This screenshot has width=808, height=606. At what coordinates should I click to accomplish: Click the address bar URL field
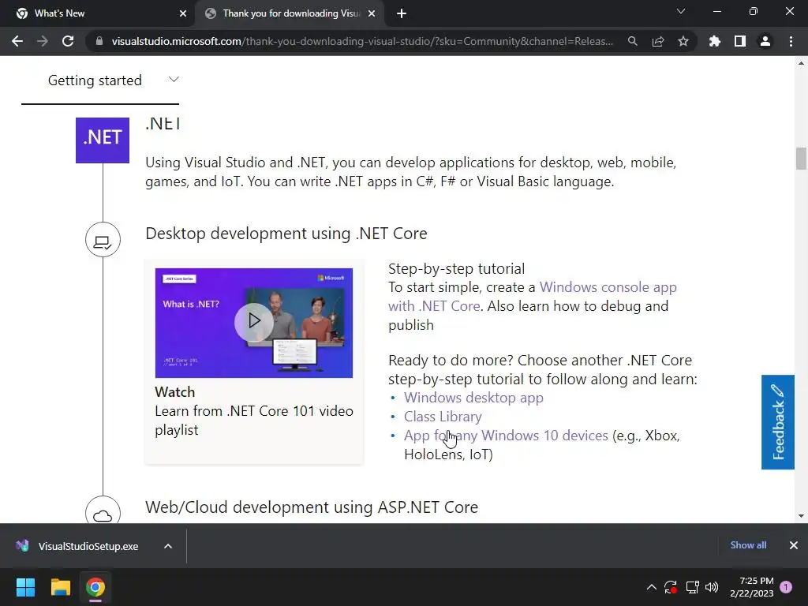click(x=362, y=41)
